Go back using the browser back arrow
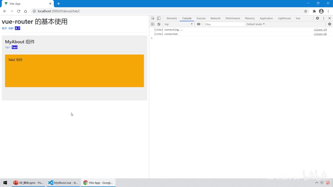333x187 pixels. pos(5,11)
